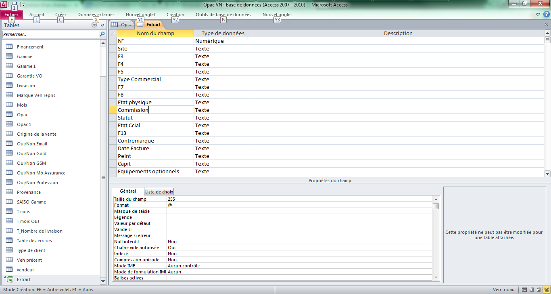Switch to the Op... document tab
551x294 pixels.
121,25
